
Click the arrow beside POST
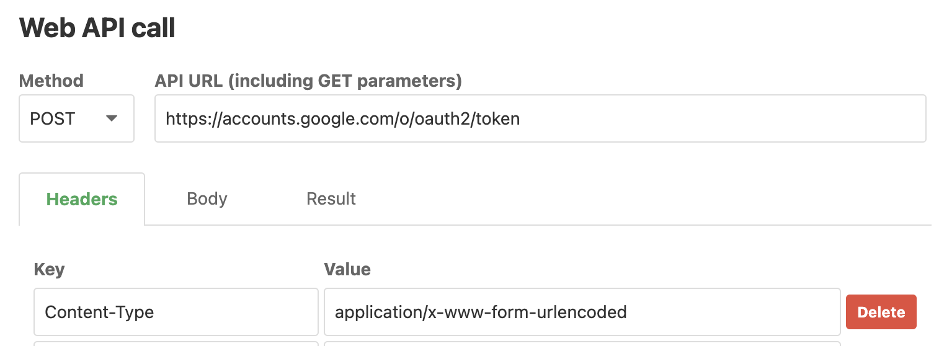point(112,118)
